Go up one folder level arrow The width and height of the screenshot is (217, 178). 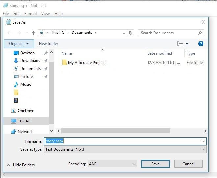pos(34,33)
